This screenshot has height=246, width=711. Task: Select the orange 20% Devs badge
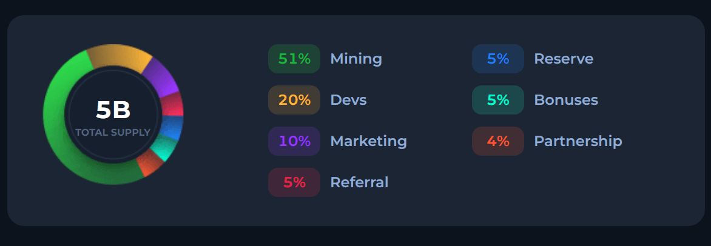coord(294,100)
